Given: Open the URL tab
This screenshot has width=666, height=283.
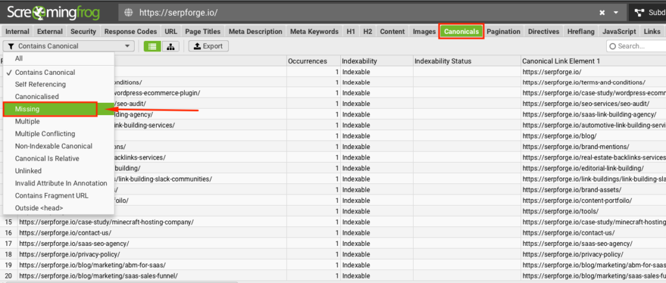Looking at the screenshot, I should pyautogui.click(x=171, y=31).
